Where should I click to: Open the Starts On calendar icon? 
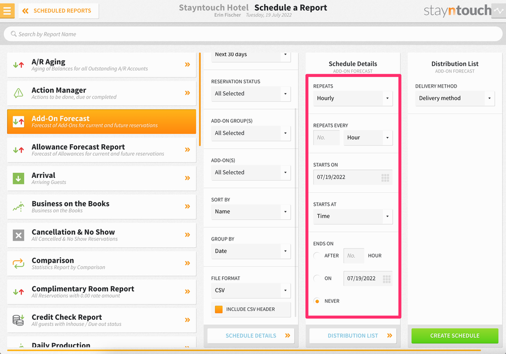coord(386,178)
